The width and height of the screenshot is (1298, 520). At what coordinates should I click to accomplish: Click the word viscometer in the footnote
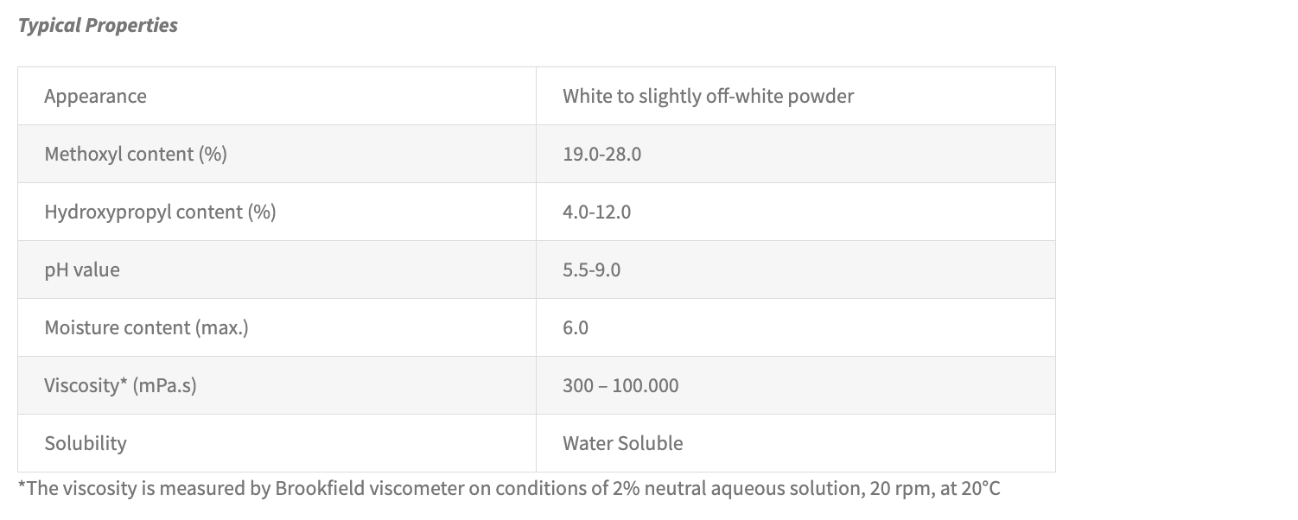pyautogui.click(x=417, y=488)
